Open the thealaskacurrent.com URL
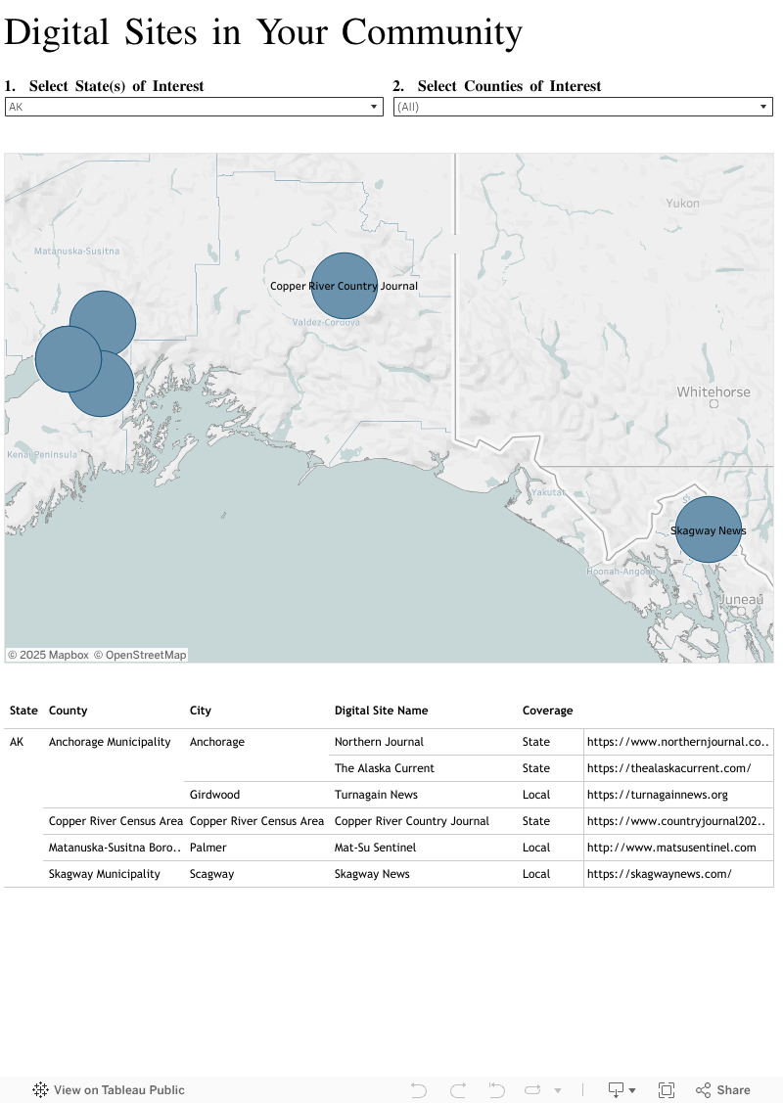Viewport: 783px width, 1103px height. tap(668, 768)
